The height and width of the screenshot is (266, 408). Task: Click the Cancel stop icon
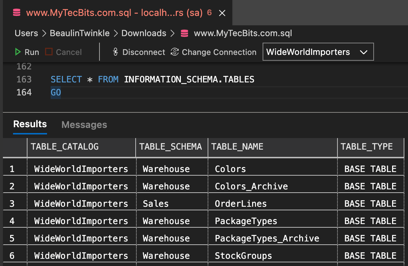point(49,52)
